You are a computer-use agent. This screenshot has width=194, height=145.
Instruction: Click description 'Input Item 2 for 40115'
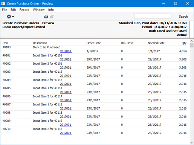click(x=47, y=113)
